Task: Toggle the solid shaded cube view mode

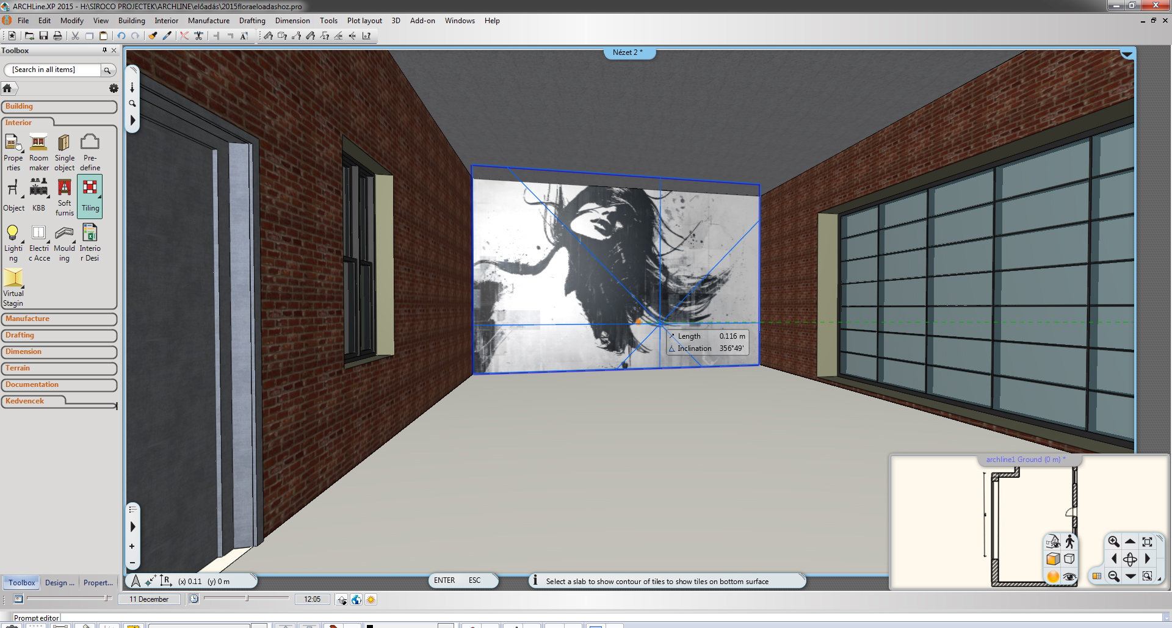Action: 1053,559
